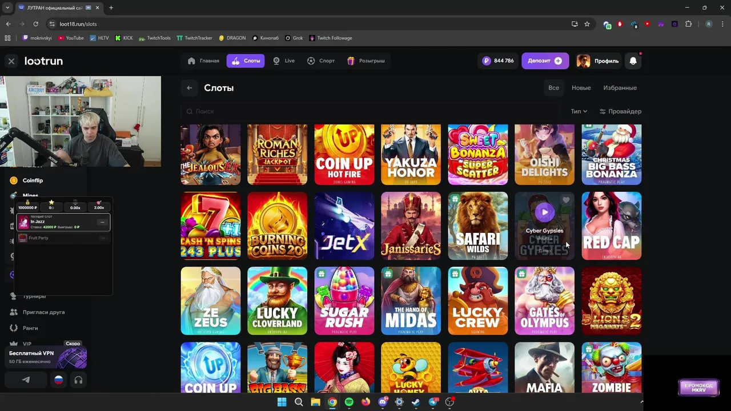Switch to the Розыгрыш tab
This screenshot has width=731, height=411.
tap(366, 61)
